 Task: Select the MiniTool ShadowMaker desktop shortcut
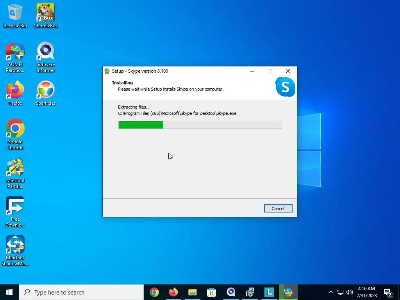point(15,251)
